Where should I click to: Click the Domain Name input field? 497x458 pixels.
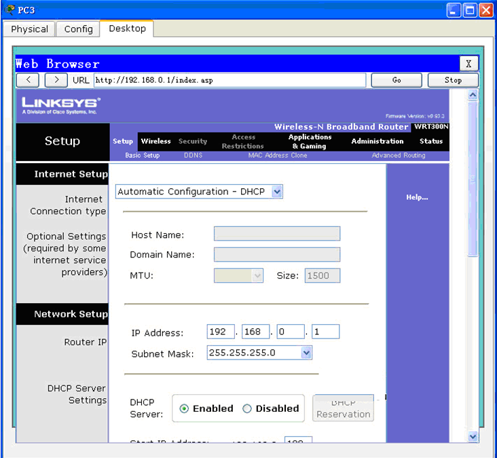(x=277, y=255)
